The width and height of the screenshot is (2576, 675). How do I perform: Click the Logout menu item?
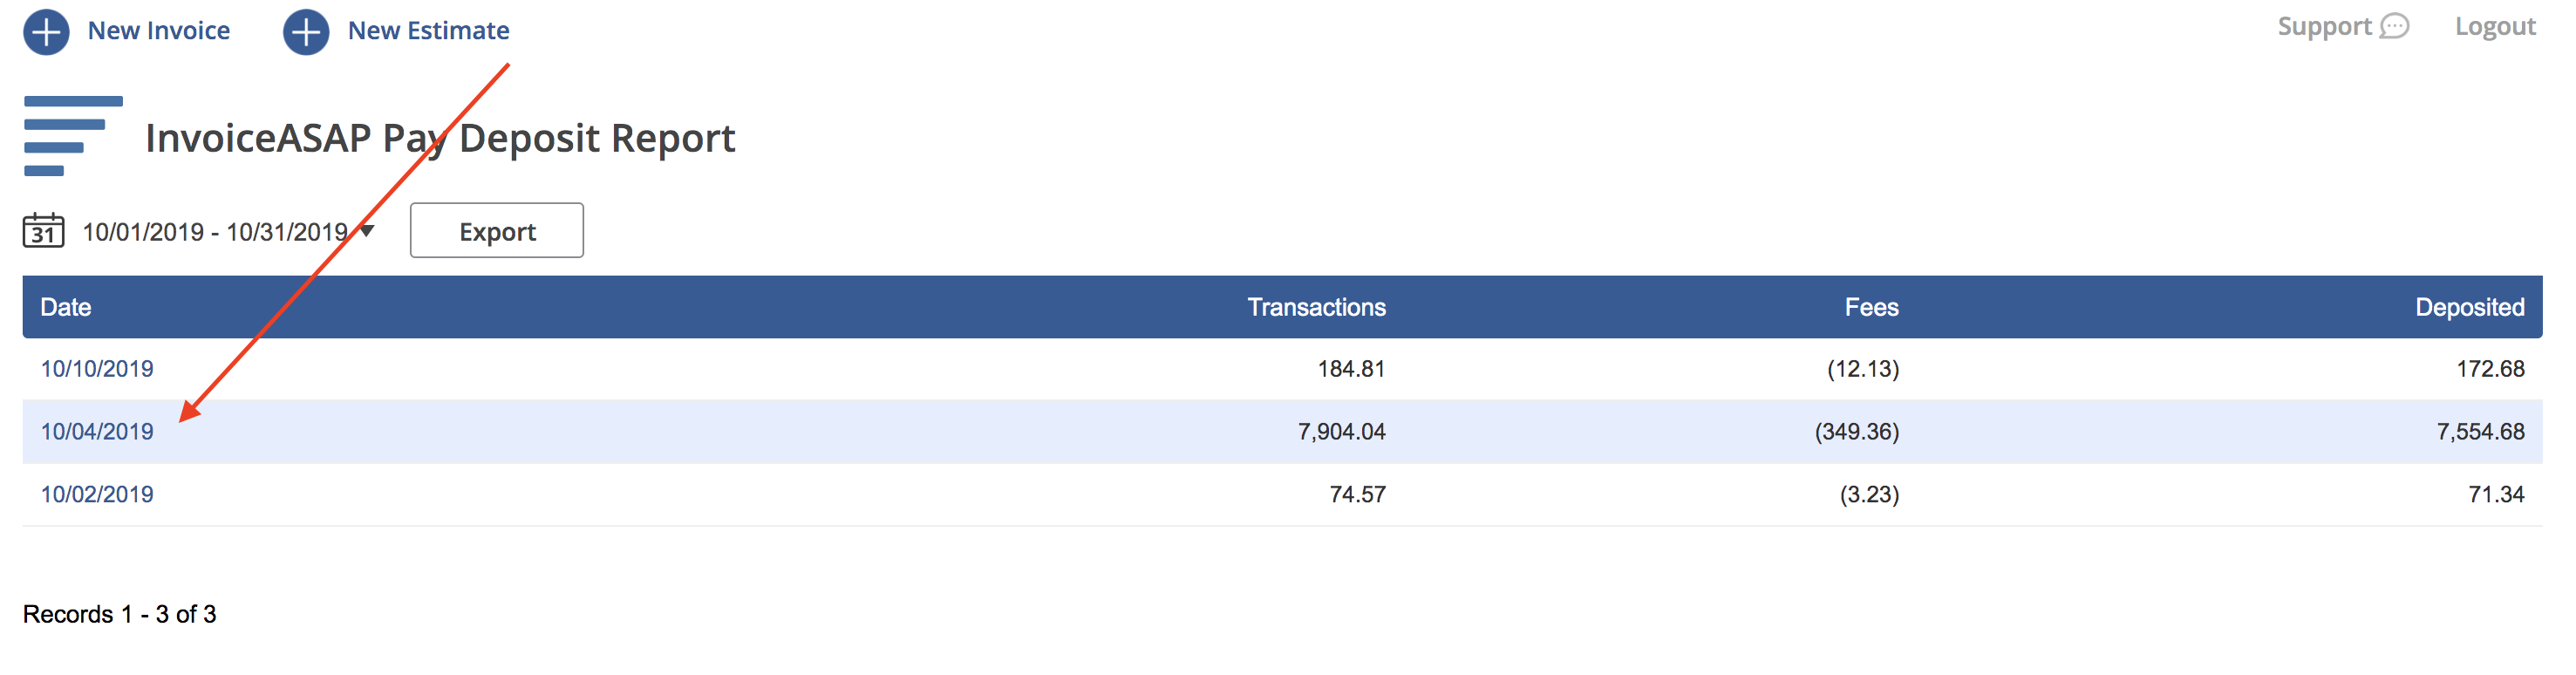pos(2496,27)
